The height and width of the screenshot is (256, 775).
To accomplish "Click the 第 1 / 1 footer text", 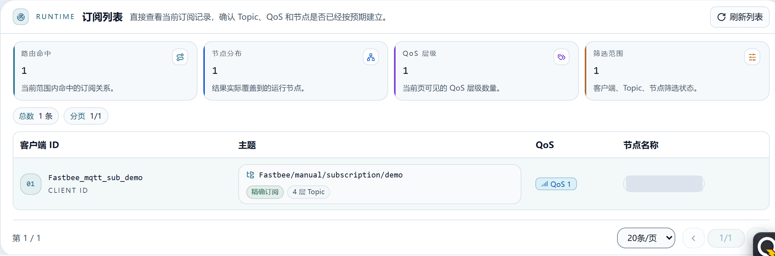I will click(x=26, y=238).
